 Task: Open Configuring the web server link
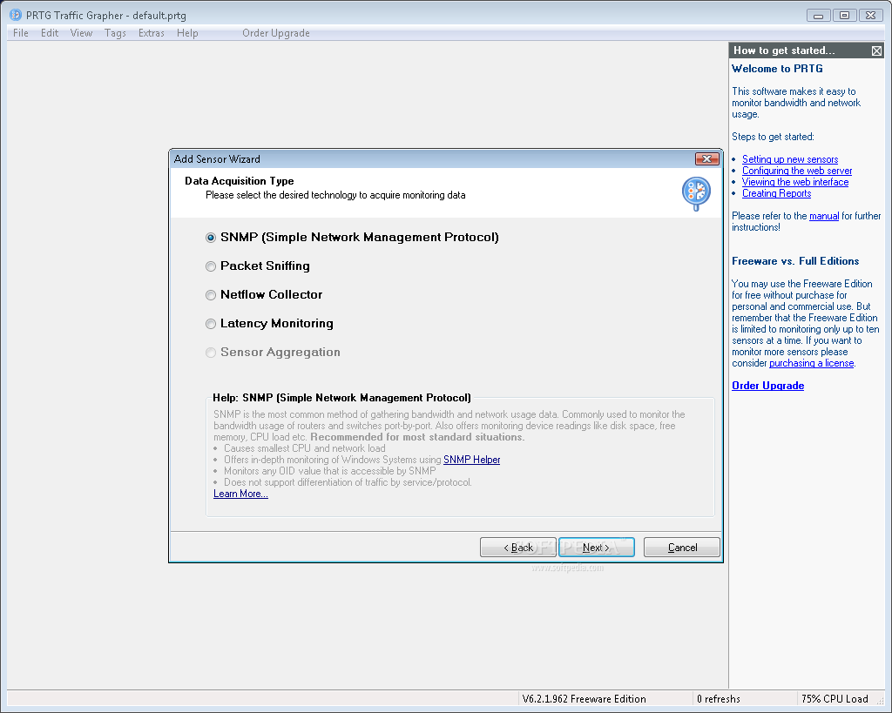tap(797, 171)
